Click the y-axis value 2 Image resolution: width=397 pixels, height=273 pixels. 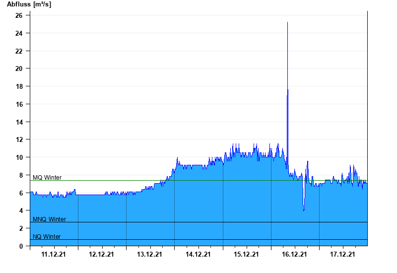(21, 228)
